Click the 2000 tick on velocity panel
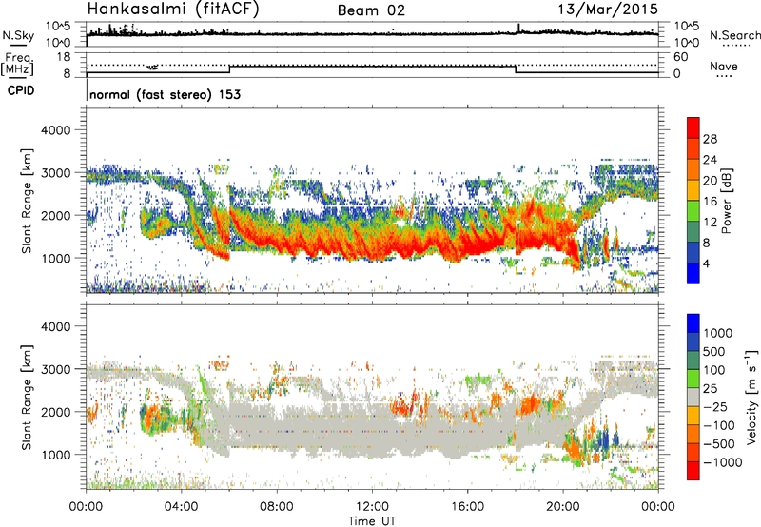Image resolution: width=761 pixels, height=527 pixels. coord(55,412)
